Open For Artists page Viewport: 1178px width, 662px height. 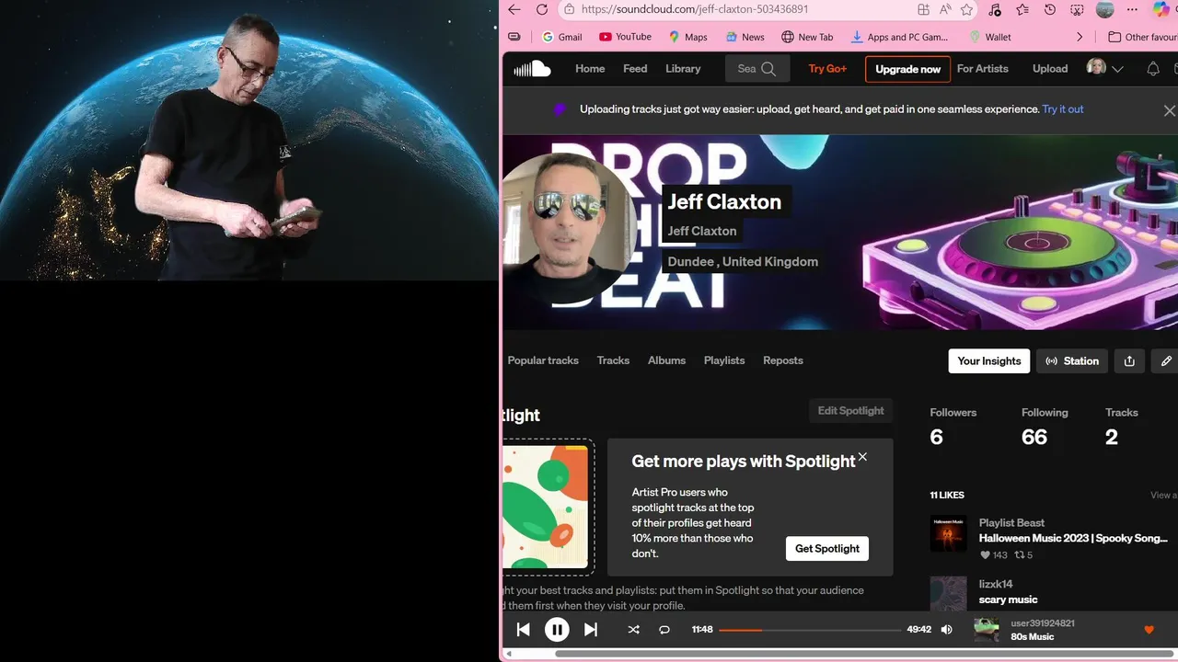[982, 69]
